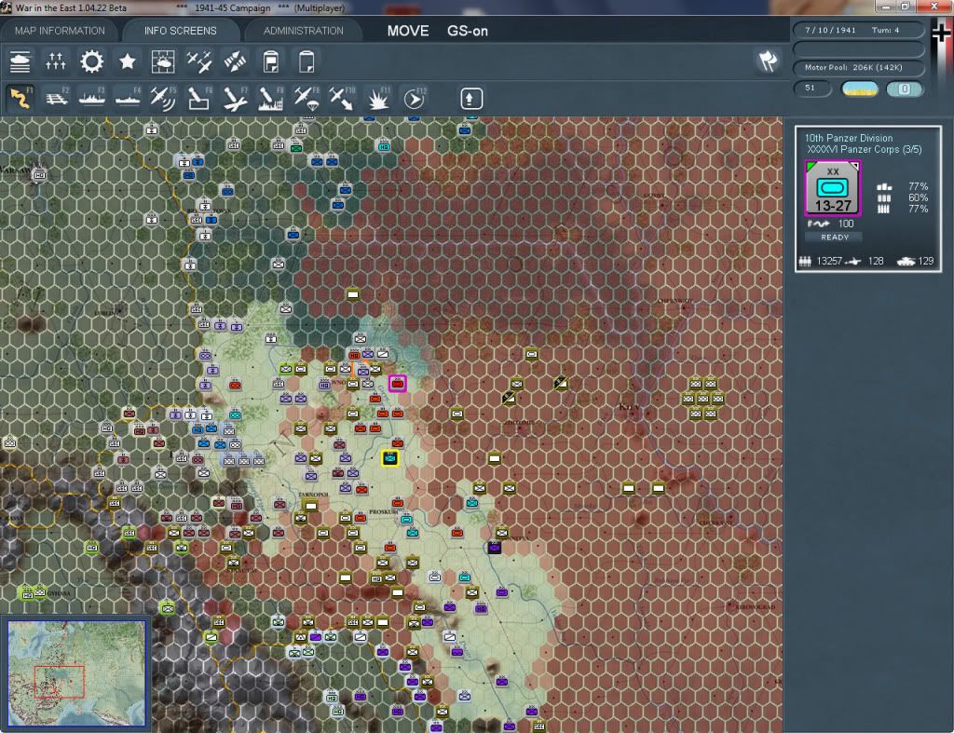This screenshot has height=733, width=954.
Task: Open the air doctrine planes screen
Action: click(199, 61)
